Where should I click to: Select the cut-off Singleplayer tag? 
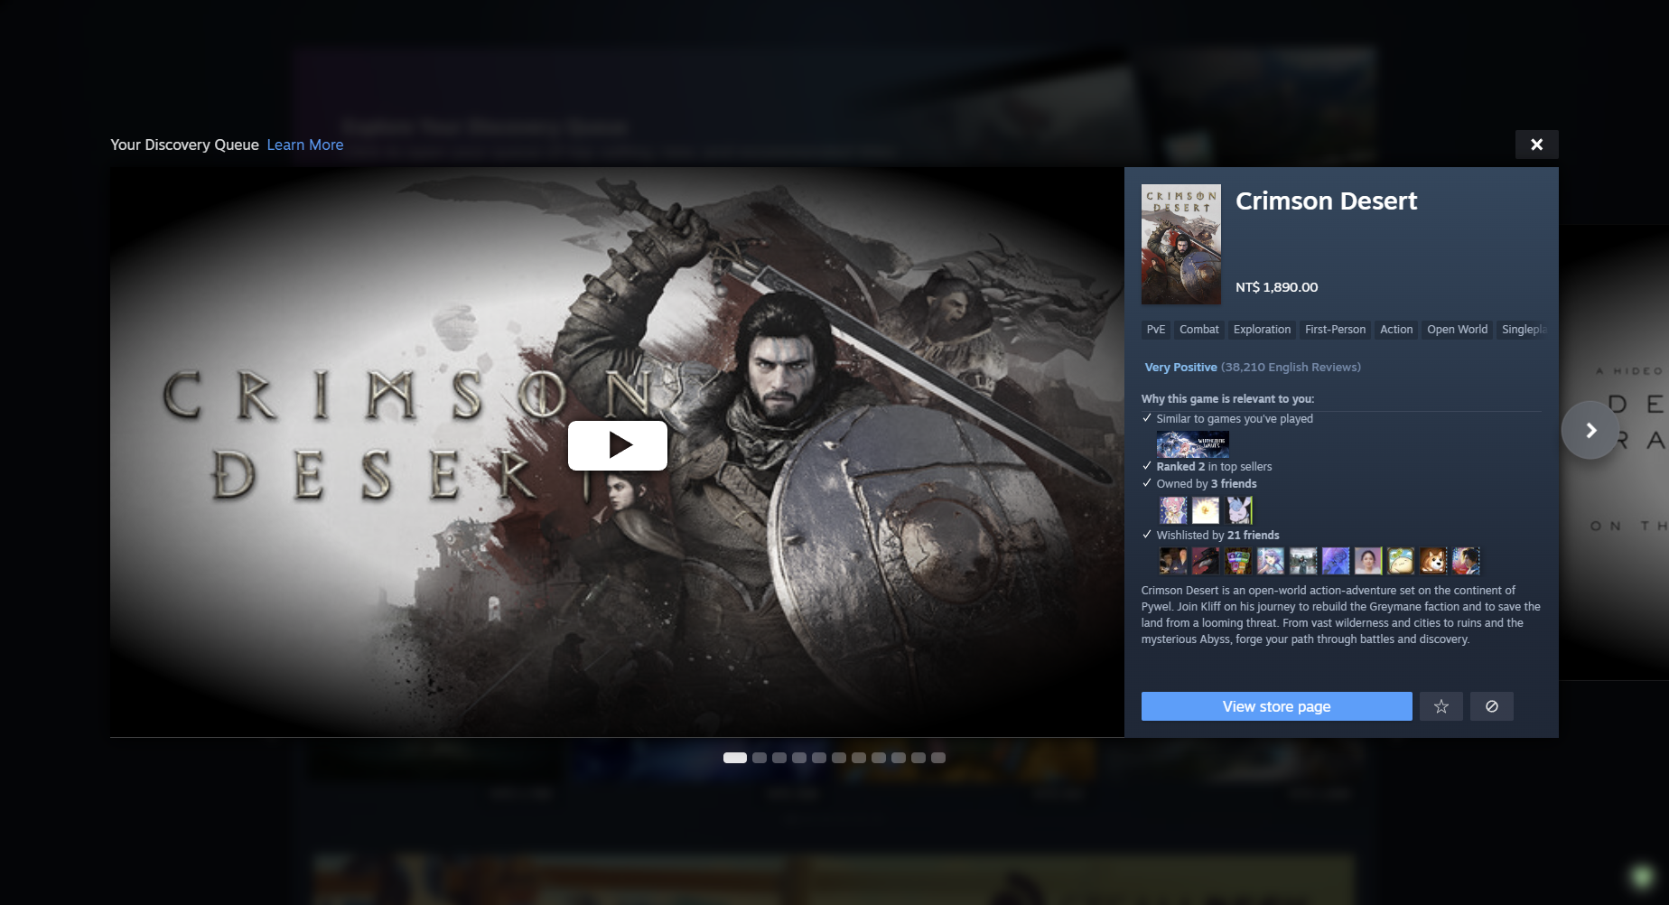(1524, 330)
